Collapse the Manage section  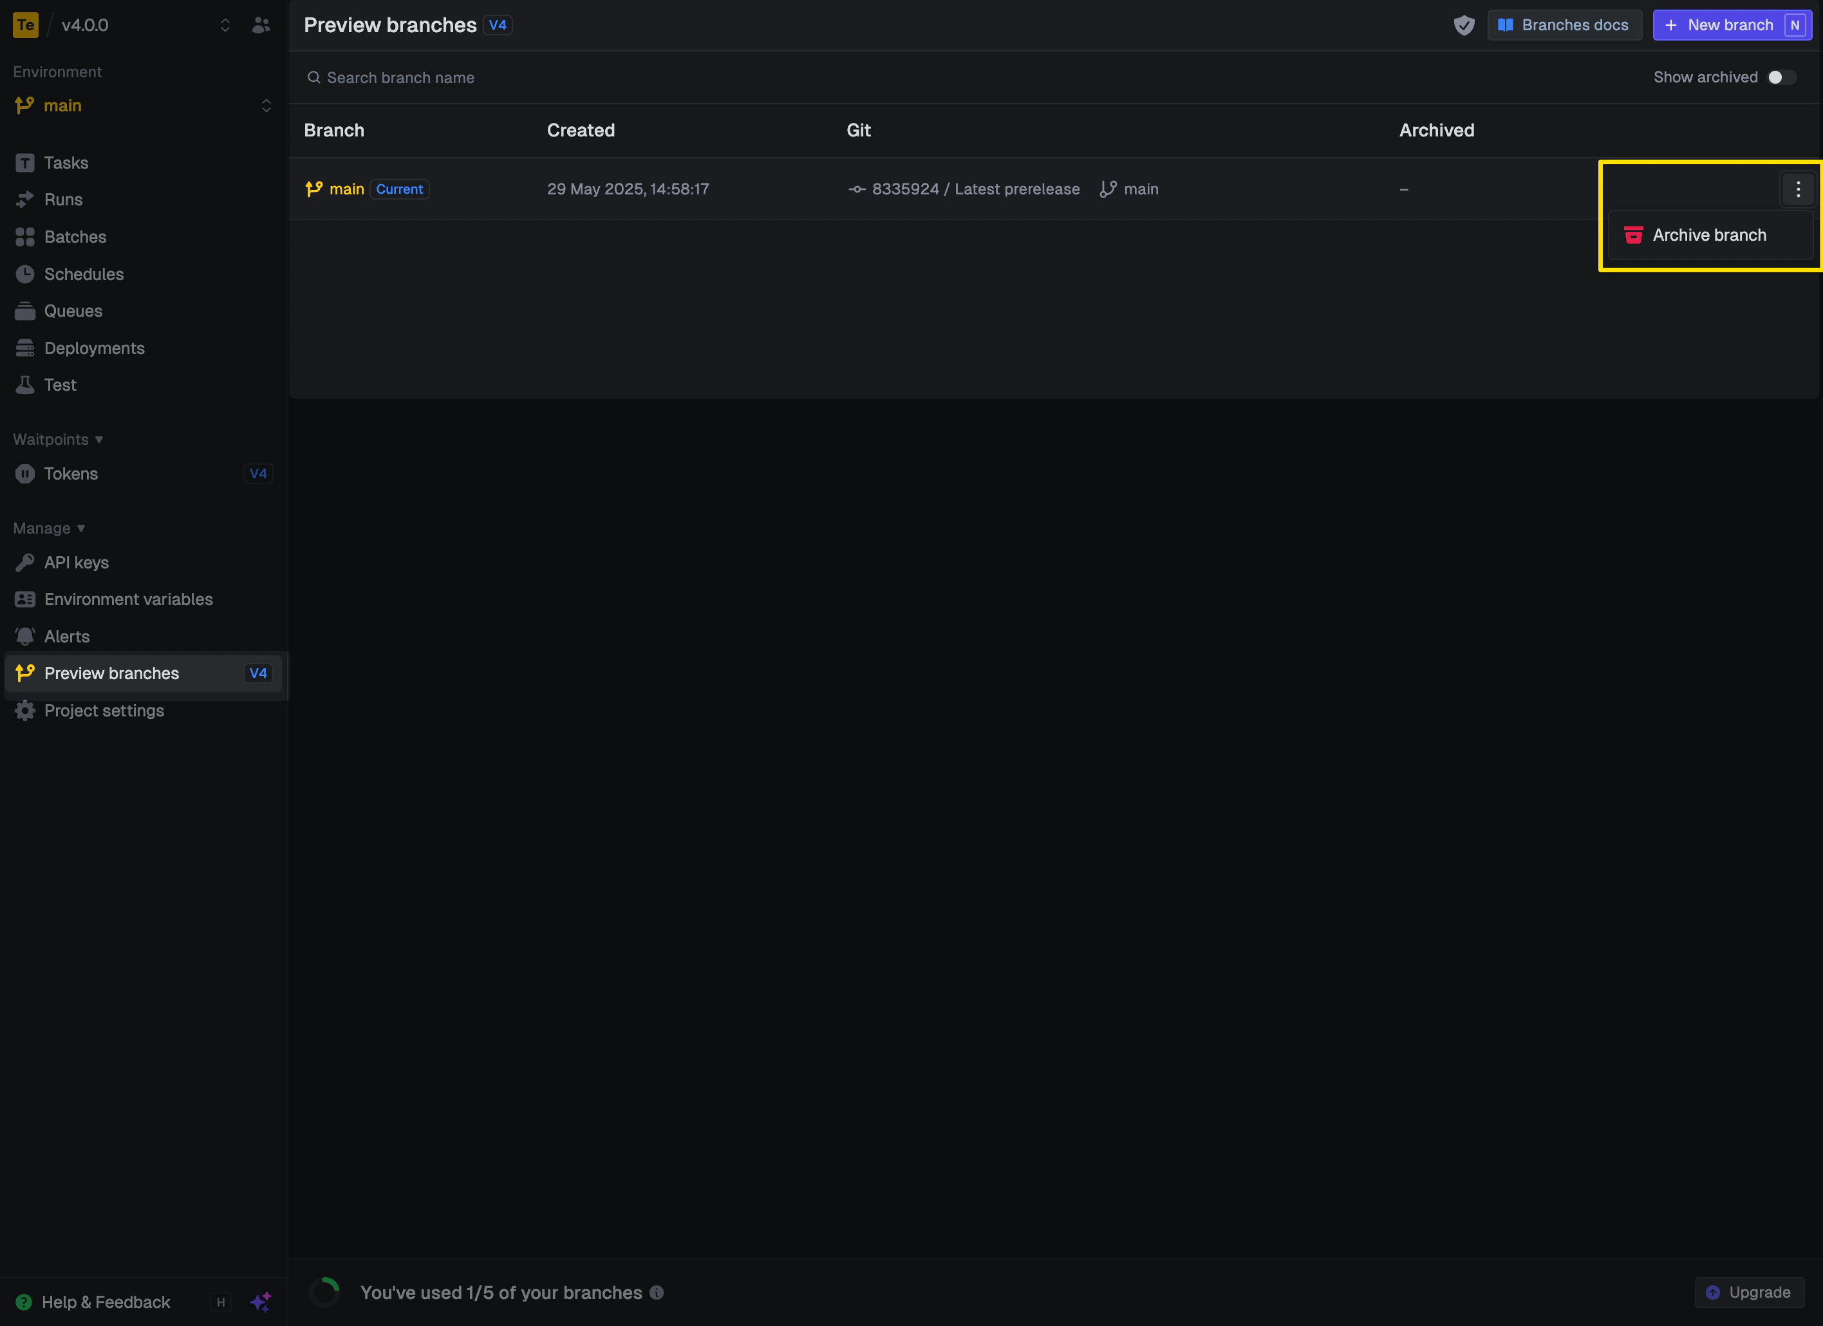[48, 528]
